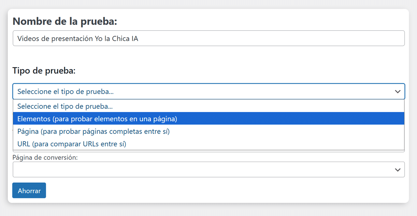Select the placeholder option in the open list
Image resolution: width=417 pixels, height=216 pixels.
(65, 106)
